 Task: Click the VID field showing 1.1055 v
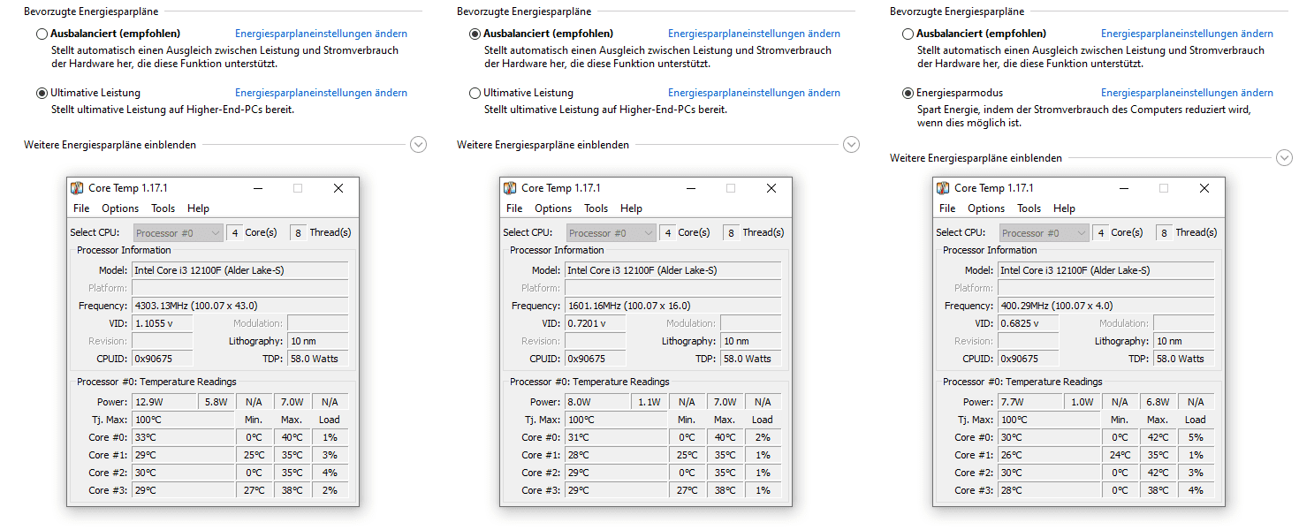point(163,323)
